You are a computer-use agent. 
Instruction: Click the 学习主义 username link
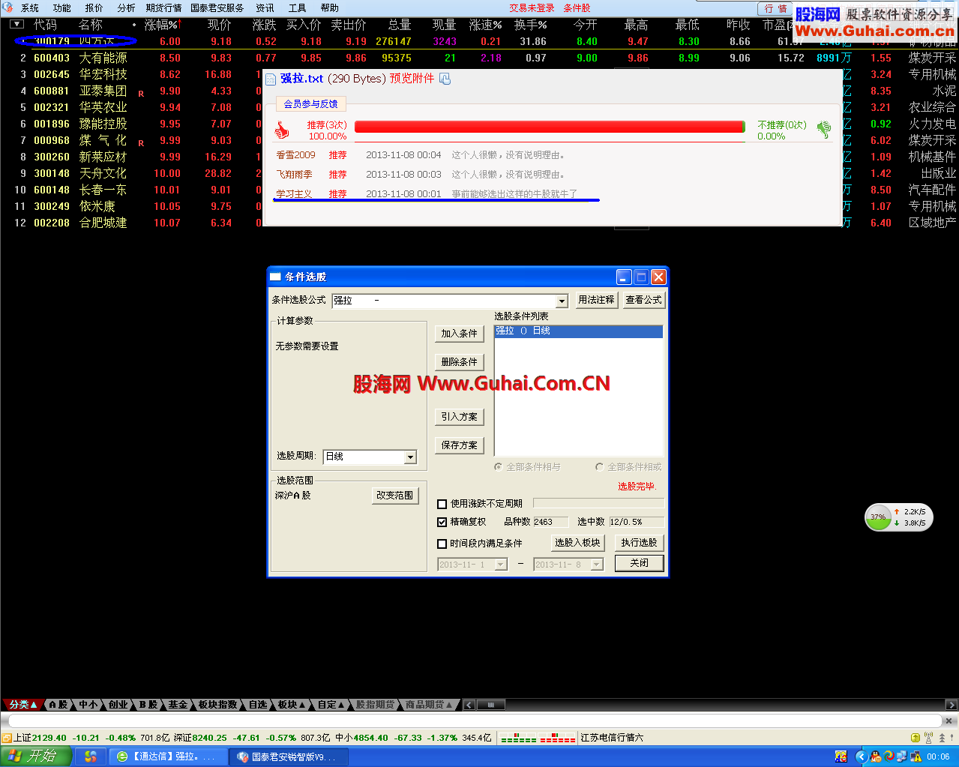point(294,194)
